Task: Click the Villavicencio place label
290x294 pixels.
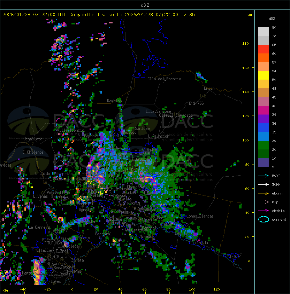Action: click(x=70, y=130)
